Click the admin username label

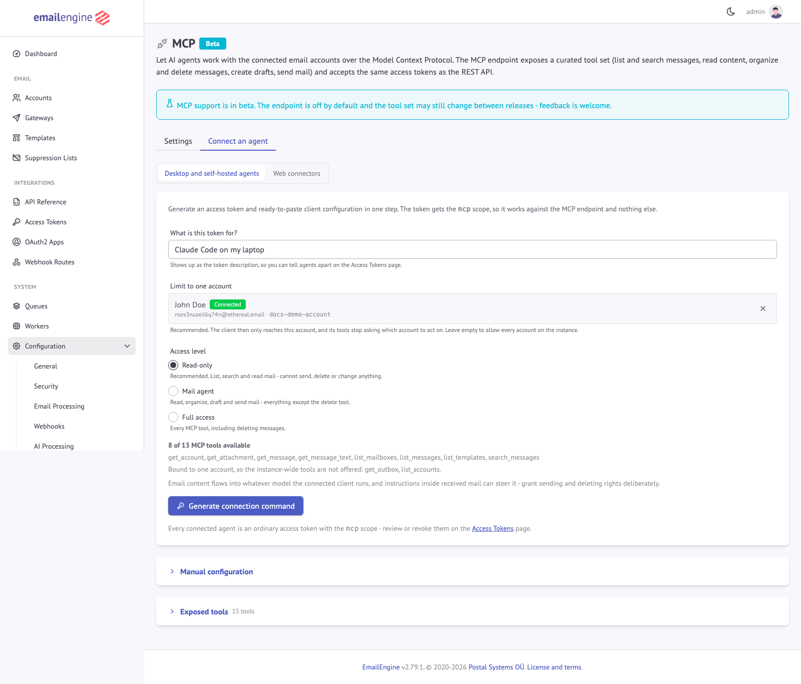pos(755,12)
